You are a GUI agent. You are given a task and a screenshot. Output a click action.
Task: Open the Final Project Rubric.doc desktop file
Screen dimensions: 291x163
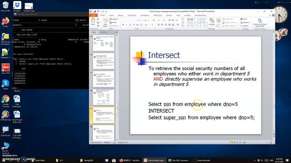click(17, 117)
